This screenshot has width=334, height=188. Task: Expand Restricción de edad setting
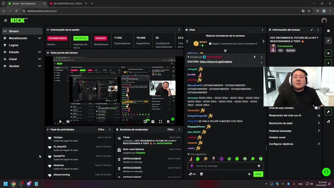(294, 123)
